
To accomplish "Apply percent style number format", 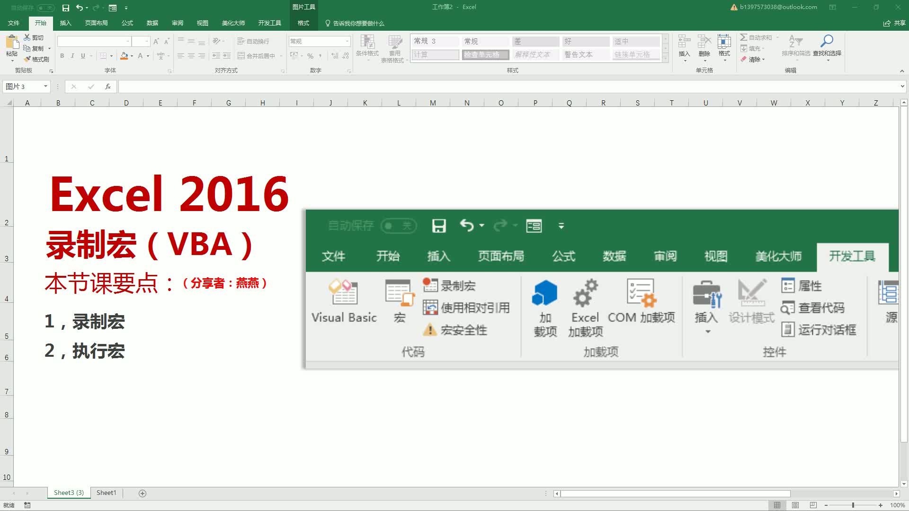I will [310, 56].
